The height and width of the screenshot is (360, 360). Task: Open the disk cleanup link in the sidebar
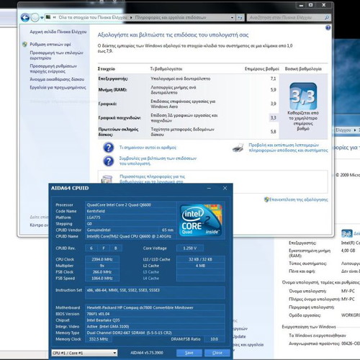(57, 79)
